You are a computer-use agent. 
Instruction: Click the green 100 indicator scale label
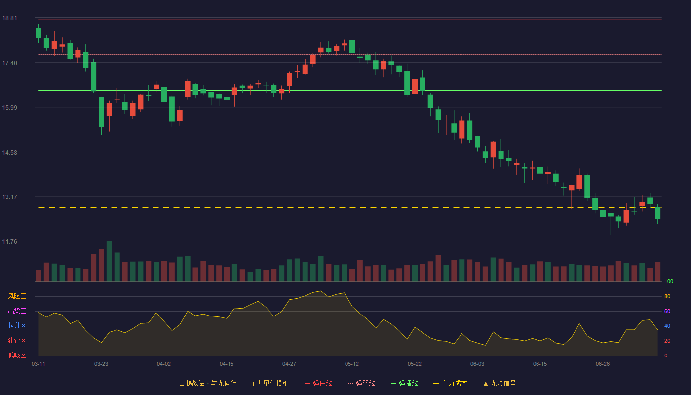tap(669, 282)
